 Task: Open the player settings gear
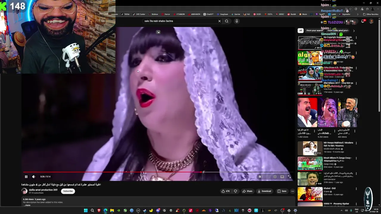(275, 177)
